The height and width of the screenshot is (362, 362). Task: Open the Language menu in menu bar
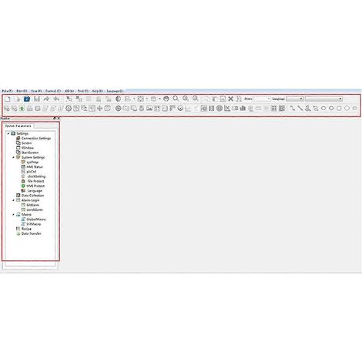pyautogui.click(x=115, y=91)
